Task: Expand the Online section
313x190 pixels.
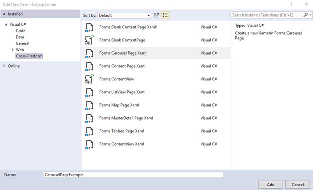Action: 4,66
